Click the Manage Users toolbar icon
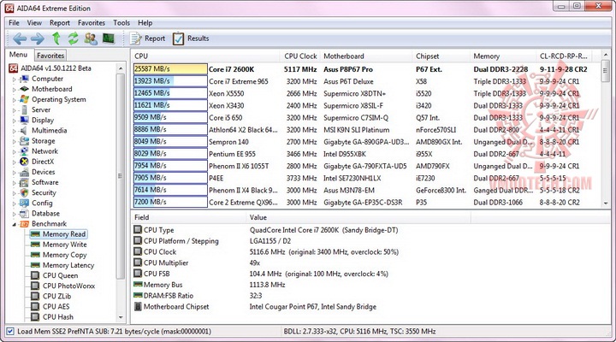The width and height of the screenshot is (616, 342). (x=91, y=38)
